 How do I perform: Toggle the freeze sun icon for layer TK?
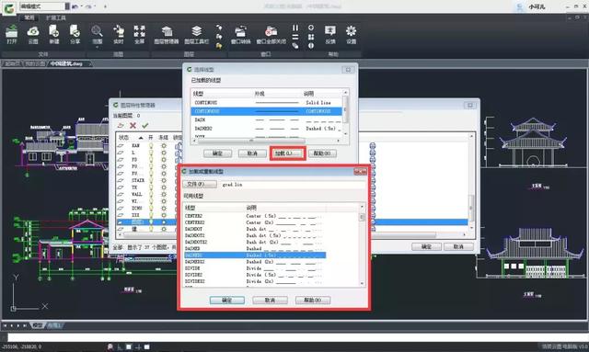coord(164,187)
